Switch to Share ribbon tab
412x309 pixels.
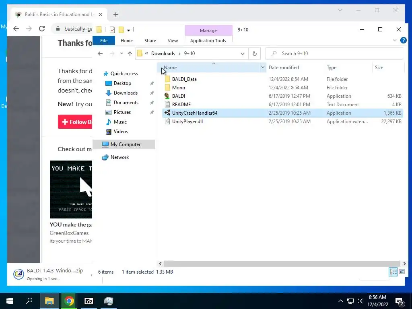[150, 41]
